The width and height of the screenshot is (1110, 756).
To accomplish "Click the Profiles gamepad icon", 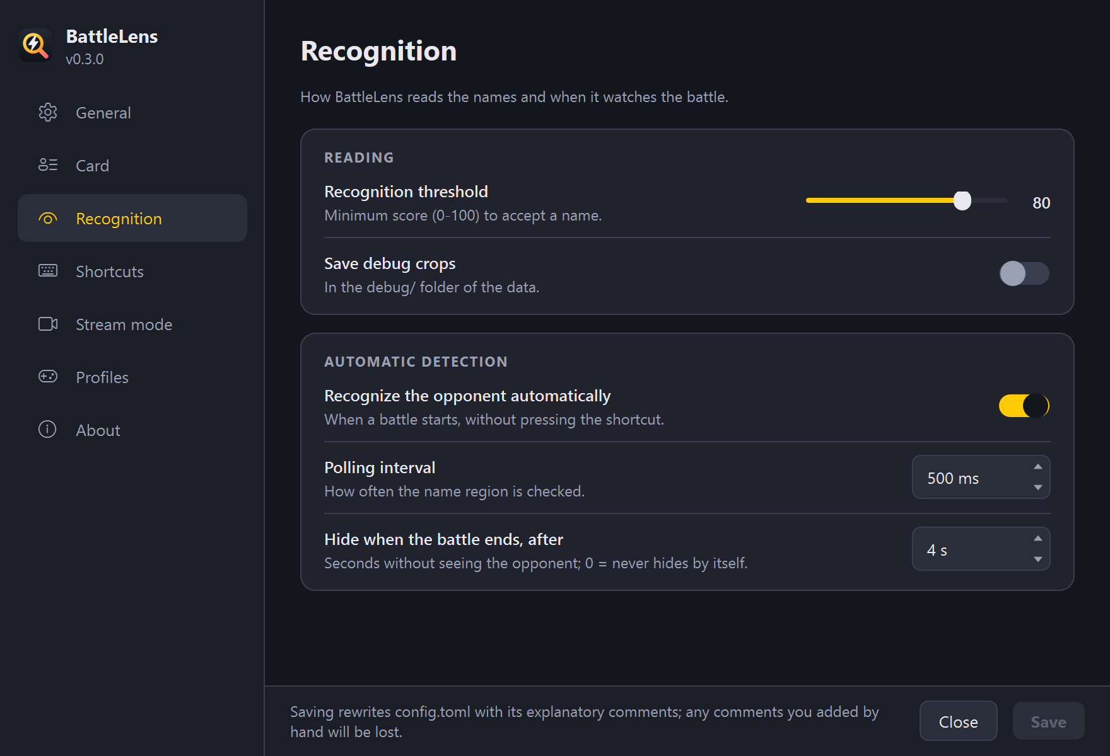I will point(48,377).
